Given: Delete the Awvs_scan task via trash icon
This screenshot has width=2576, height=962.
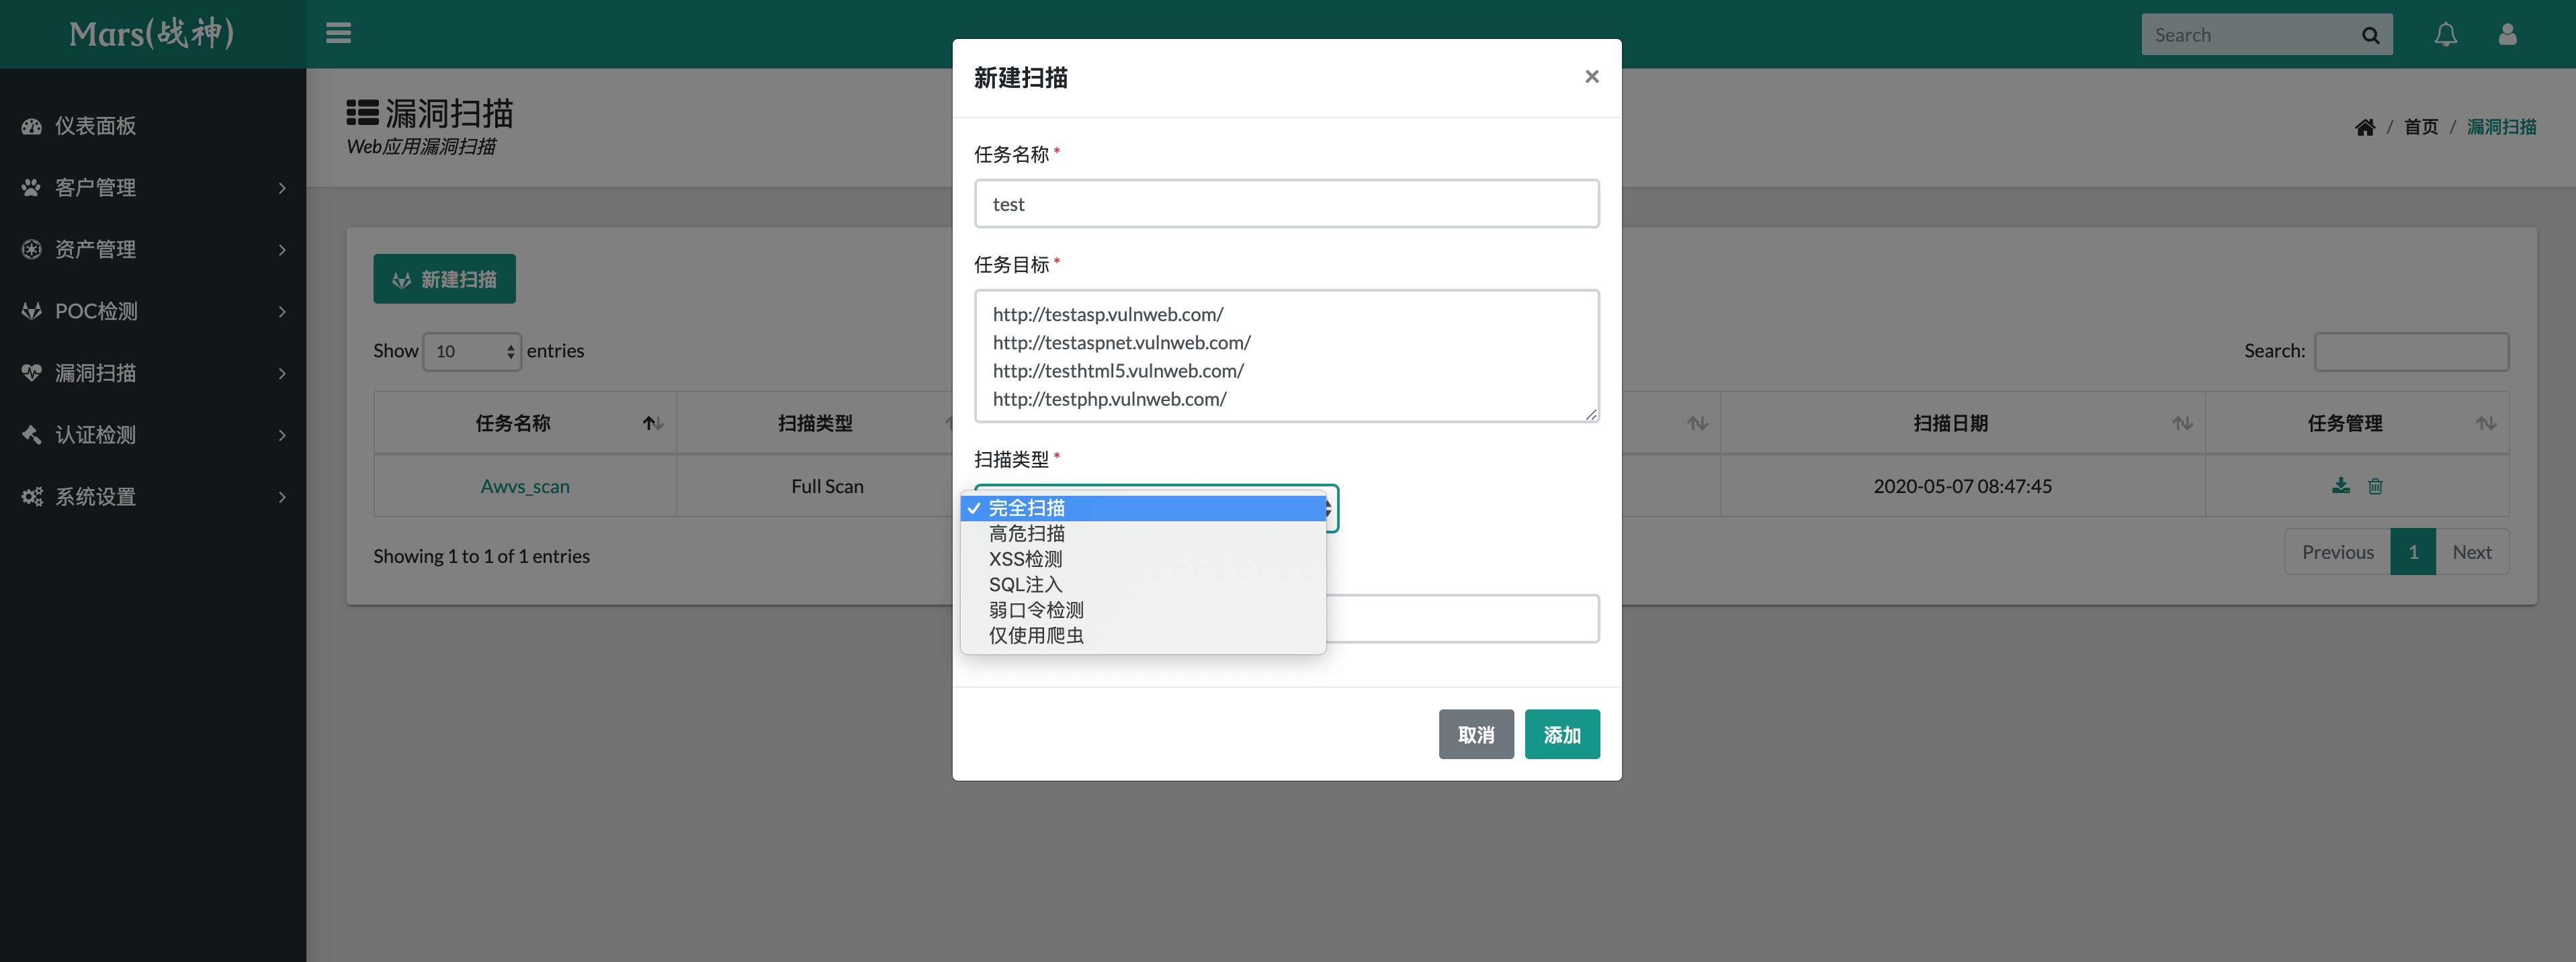Looking at the screenshot, I should click(x=2376, y=486).
